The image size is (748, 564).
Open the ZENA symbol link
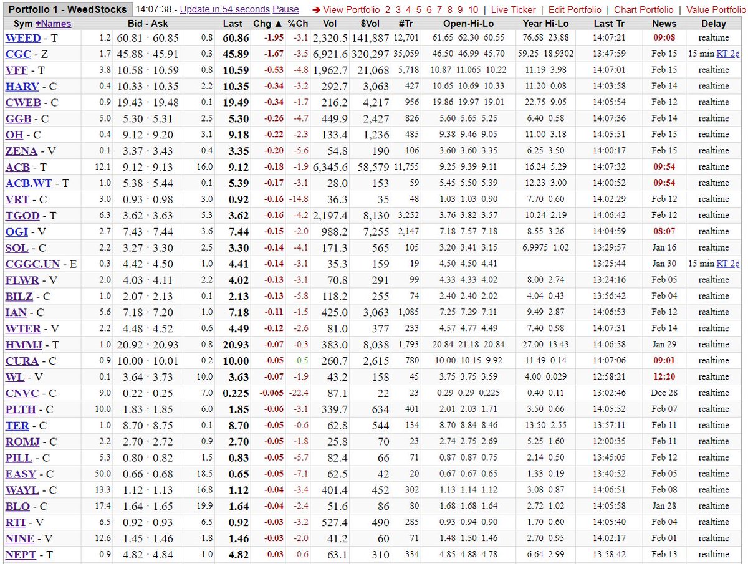[x=21, y=151]
